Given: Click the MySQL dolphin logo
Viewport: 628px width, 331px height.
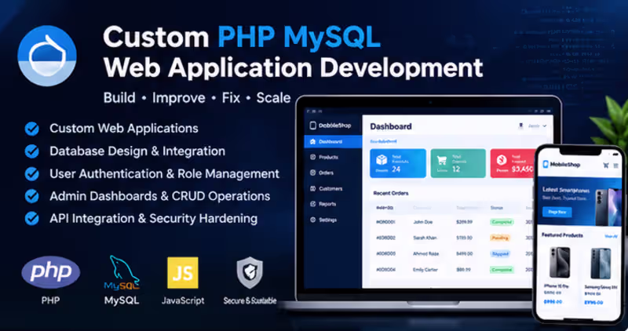Looking at the screenshot, I should coord(122,272).
